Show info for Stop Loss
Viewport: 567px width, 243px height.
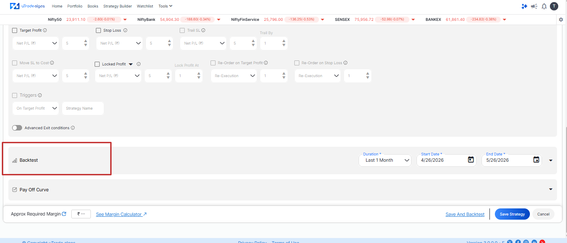[x=125, y=30]
